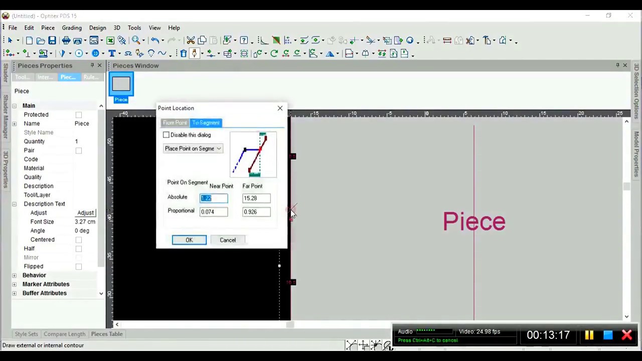Click the Adjust button

coord(85,213)
